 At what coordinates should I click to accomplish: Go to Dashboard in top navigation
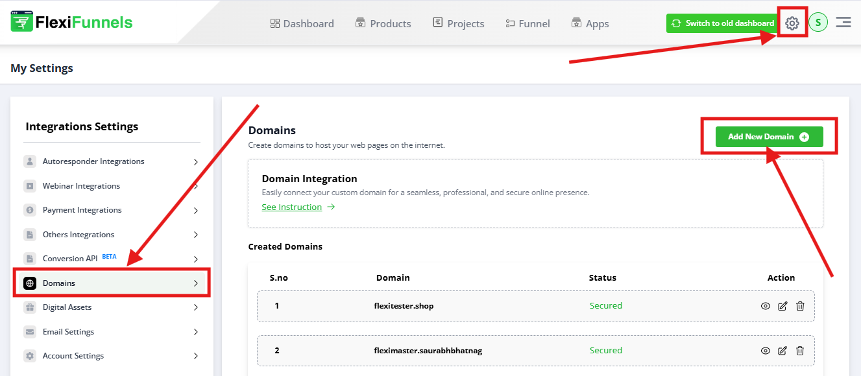[302, 23]
